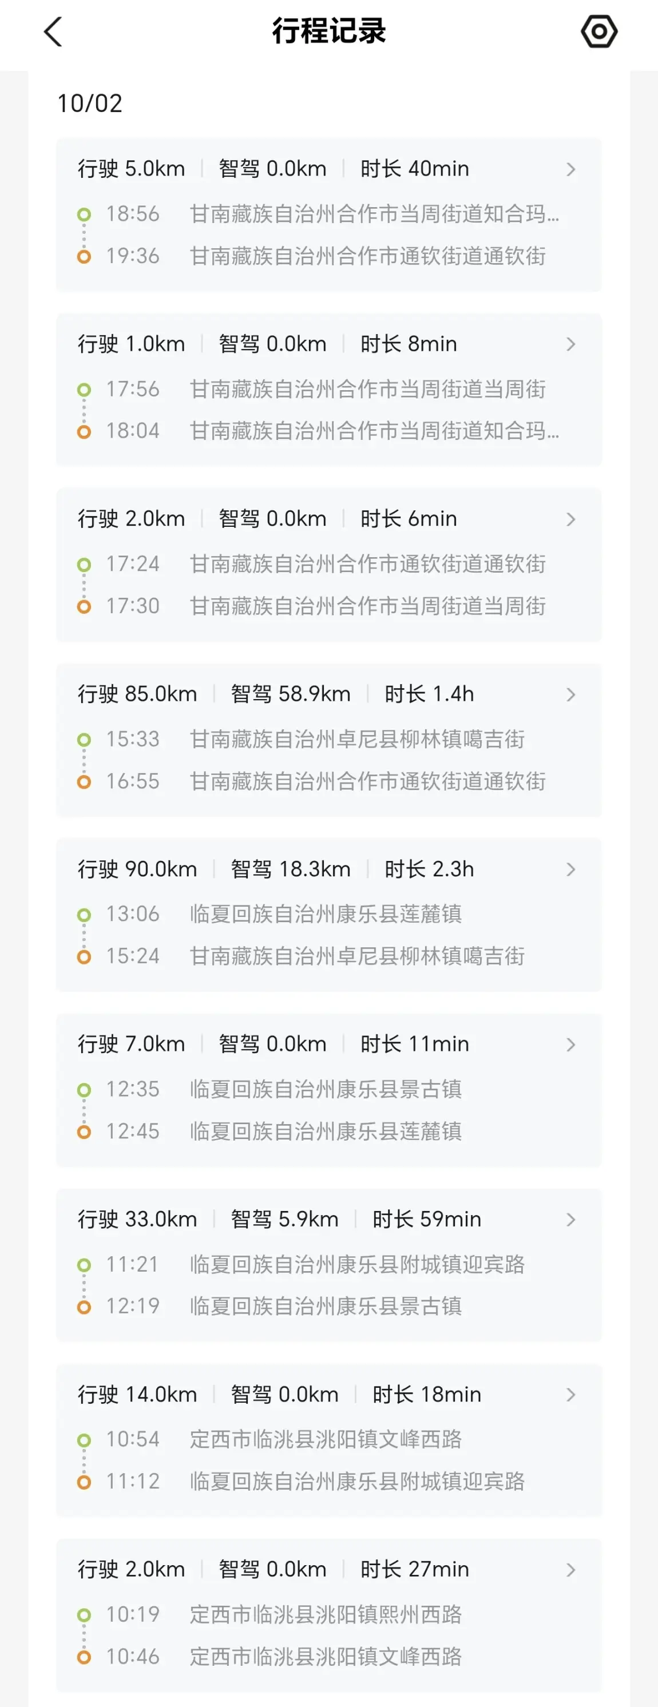
Task: Tap orange end marker at 16:55
Action: 84,782
